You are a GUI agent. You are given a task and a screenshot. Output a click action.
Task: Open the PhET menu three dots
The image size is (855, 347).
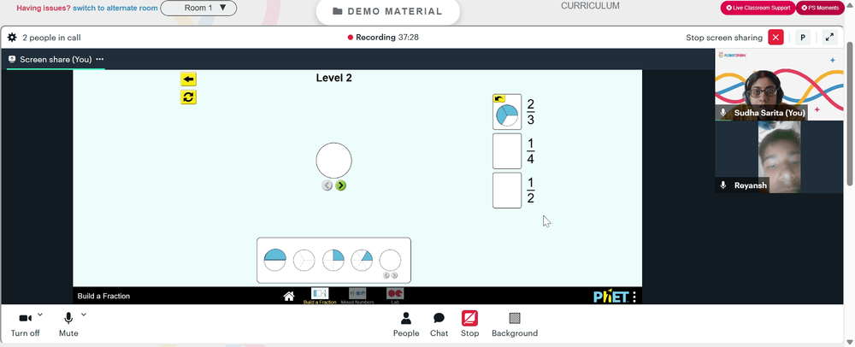click(x=634, y=297)
